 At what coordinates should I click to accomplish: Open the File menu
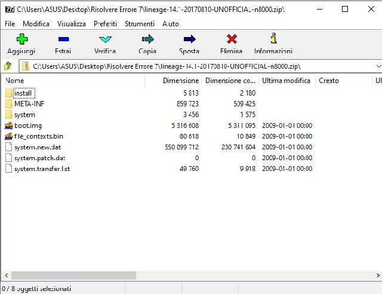[10, 24]
